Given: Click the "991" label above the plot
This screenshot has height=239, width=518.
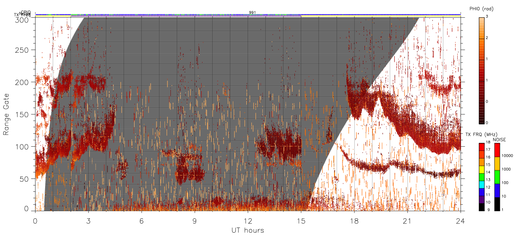Looking at the screenshot, I should pos(252,13).
